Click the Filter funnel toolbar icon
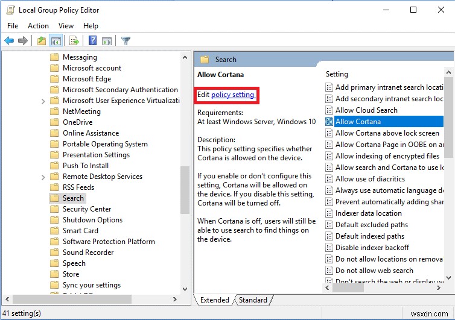Viewport: 455px width, 320px height. click(x=126, y=41)
